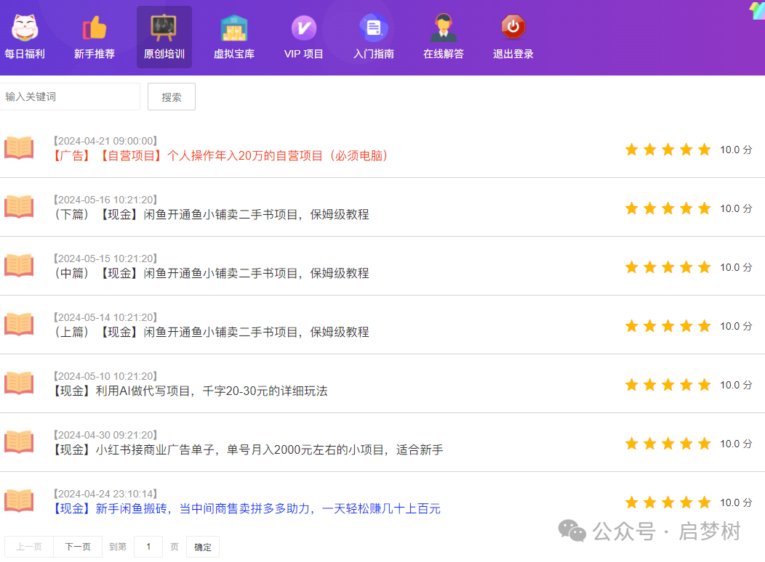The image size is (765, 562).
Task: Open the 每日福利 lucky cat icon
Action: click(x=25, y=28)
